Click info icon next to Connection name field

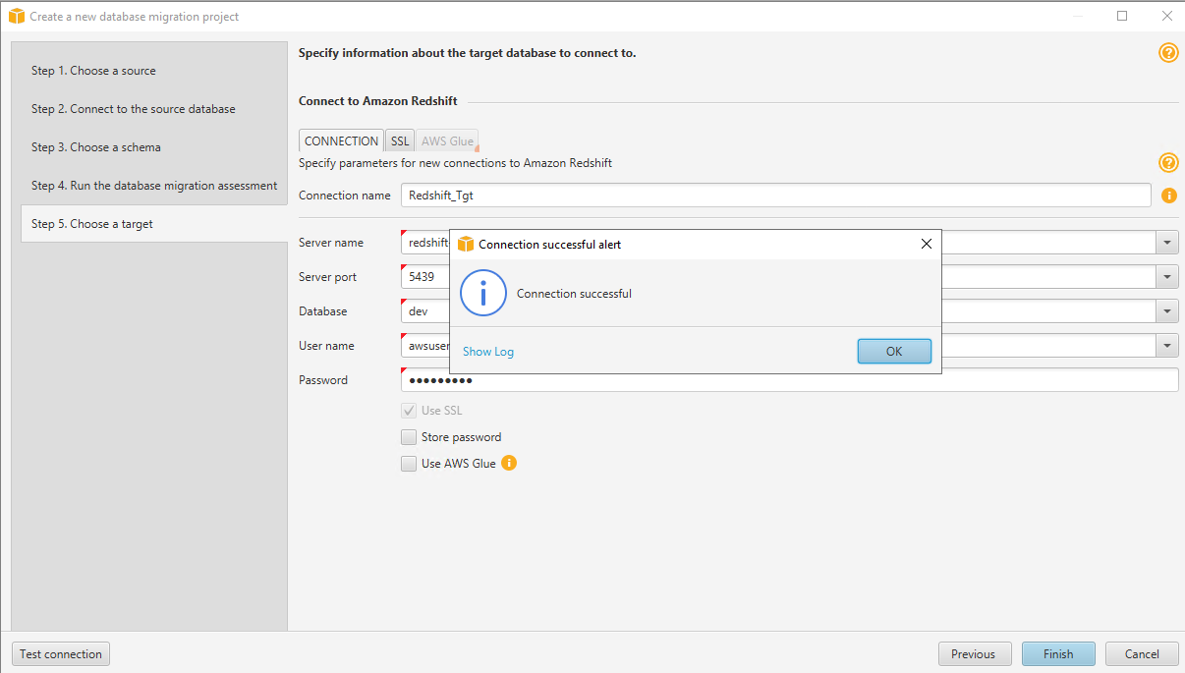pyautogui.click(x=1169, y=196)
